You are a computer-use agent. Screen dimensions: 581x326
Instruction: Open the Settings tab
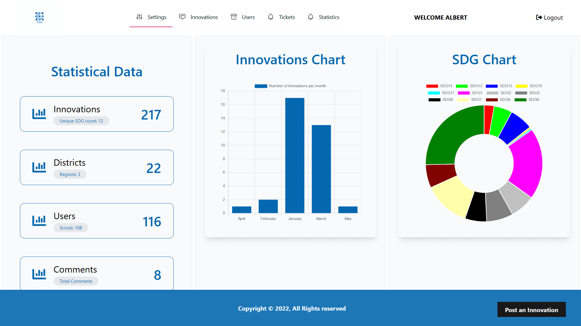click(151, 17)
